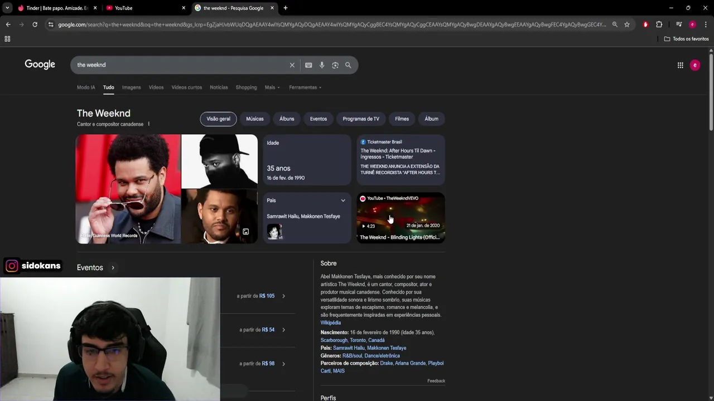714x401 pixels.
Task: Select the Shopping search tab
Action: [x=246, y=87]
